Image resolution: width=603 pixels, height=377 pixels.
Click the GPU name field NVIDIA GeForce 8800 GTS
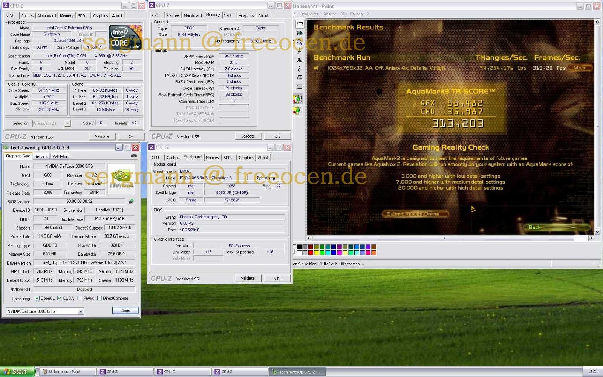(69, 166)
